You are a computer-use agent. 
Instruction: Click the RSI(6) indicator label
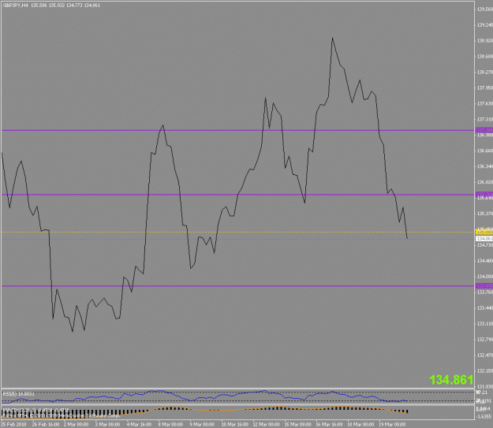pos(18,394)
